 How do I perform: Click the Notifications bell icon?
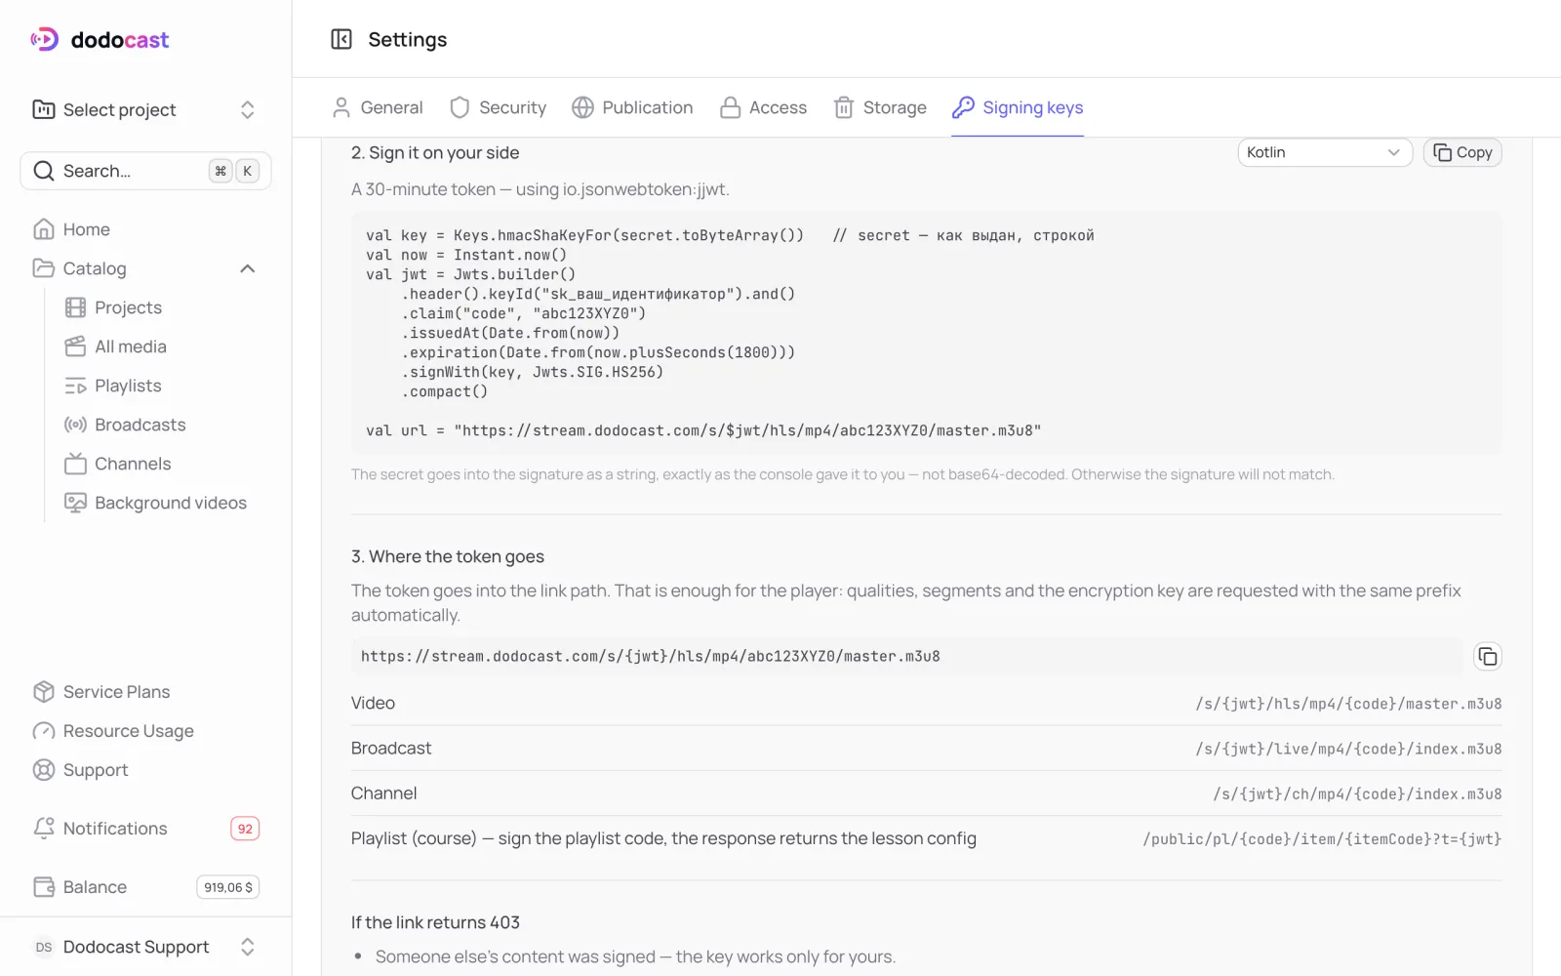tap(44, 829)
